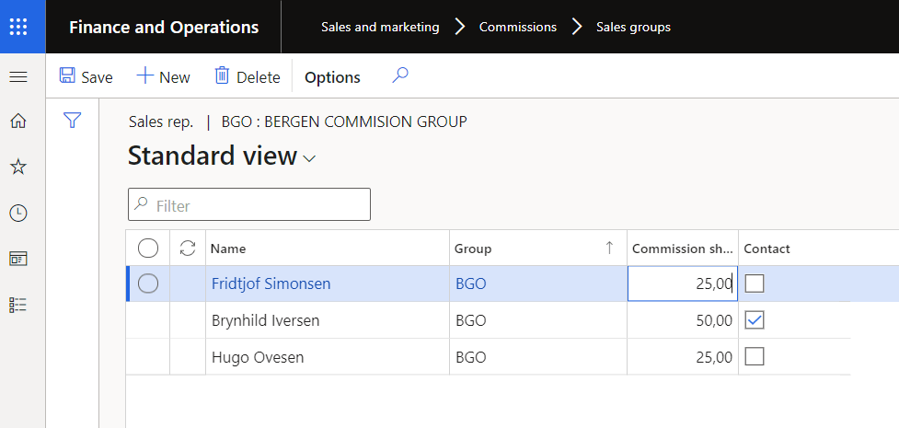Click the search magnifier in action bar
This screenshot has height=428, width=899.
click(399, 76)
